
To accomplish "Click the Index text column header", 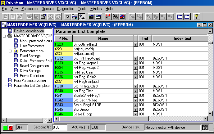I will [x=180, y=38].
